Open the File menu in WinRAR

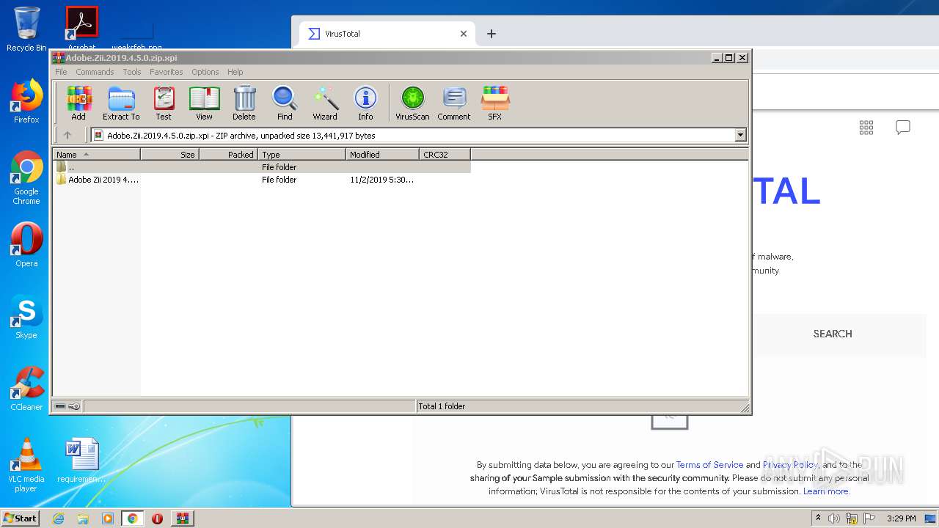click(61, 72)
